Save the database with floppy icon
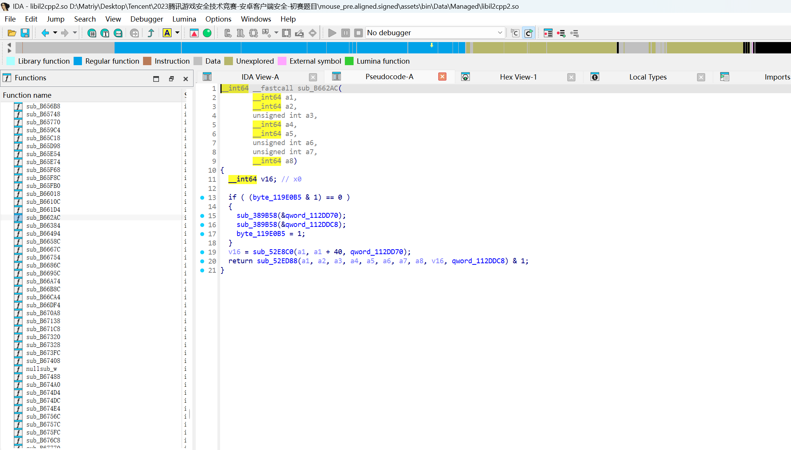The height and width of the screenshot is (450, 791). tap(25, 33)
